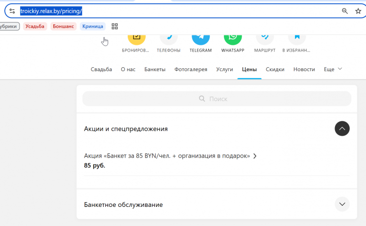366x226 pixels.
Task: Open the Усадьба bookmark
Action: (x=35, y=26)
